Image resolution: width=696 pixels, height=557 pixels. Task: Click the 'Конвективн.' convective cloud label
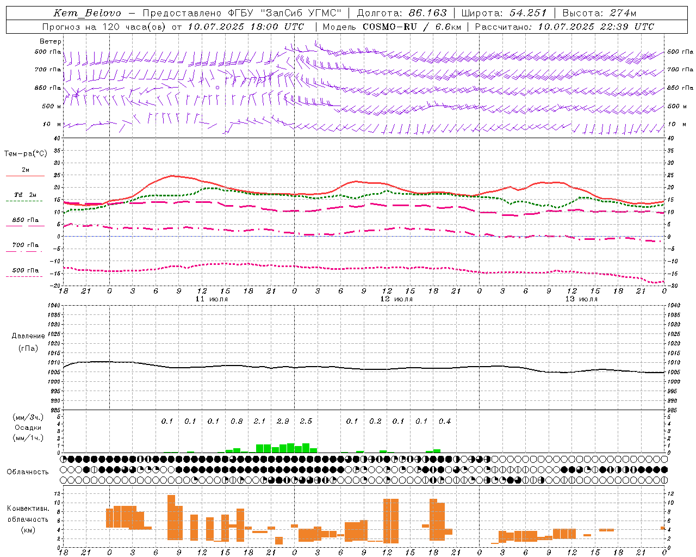tap(28, 509)
